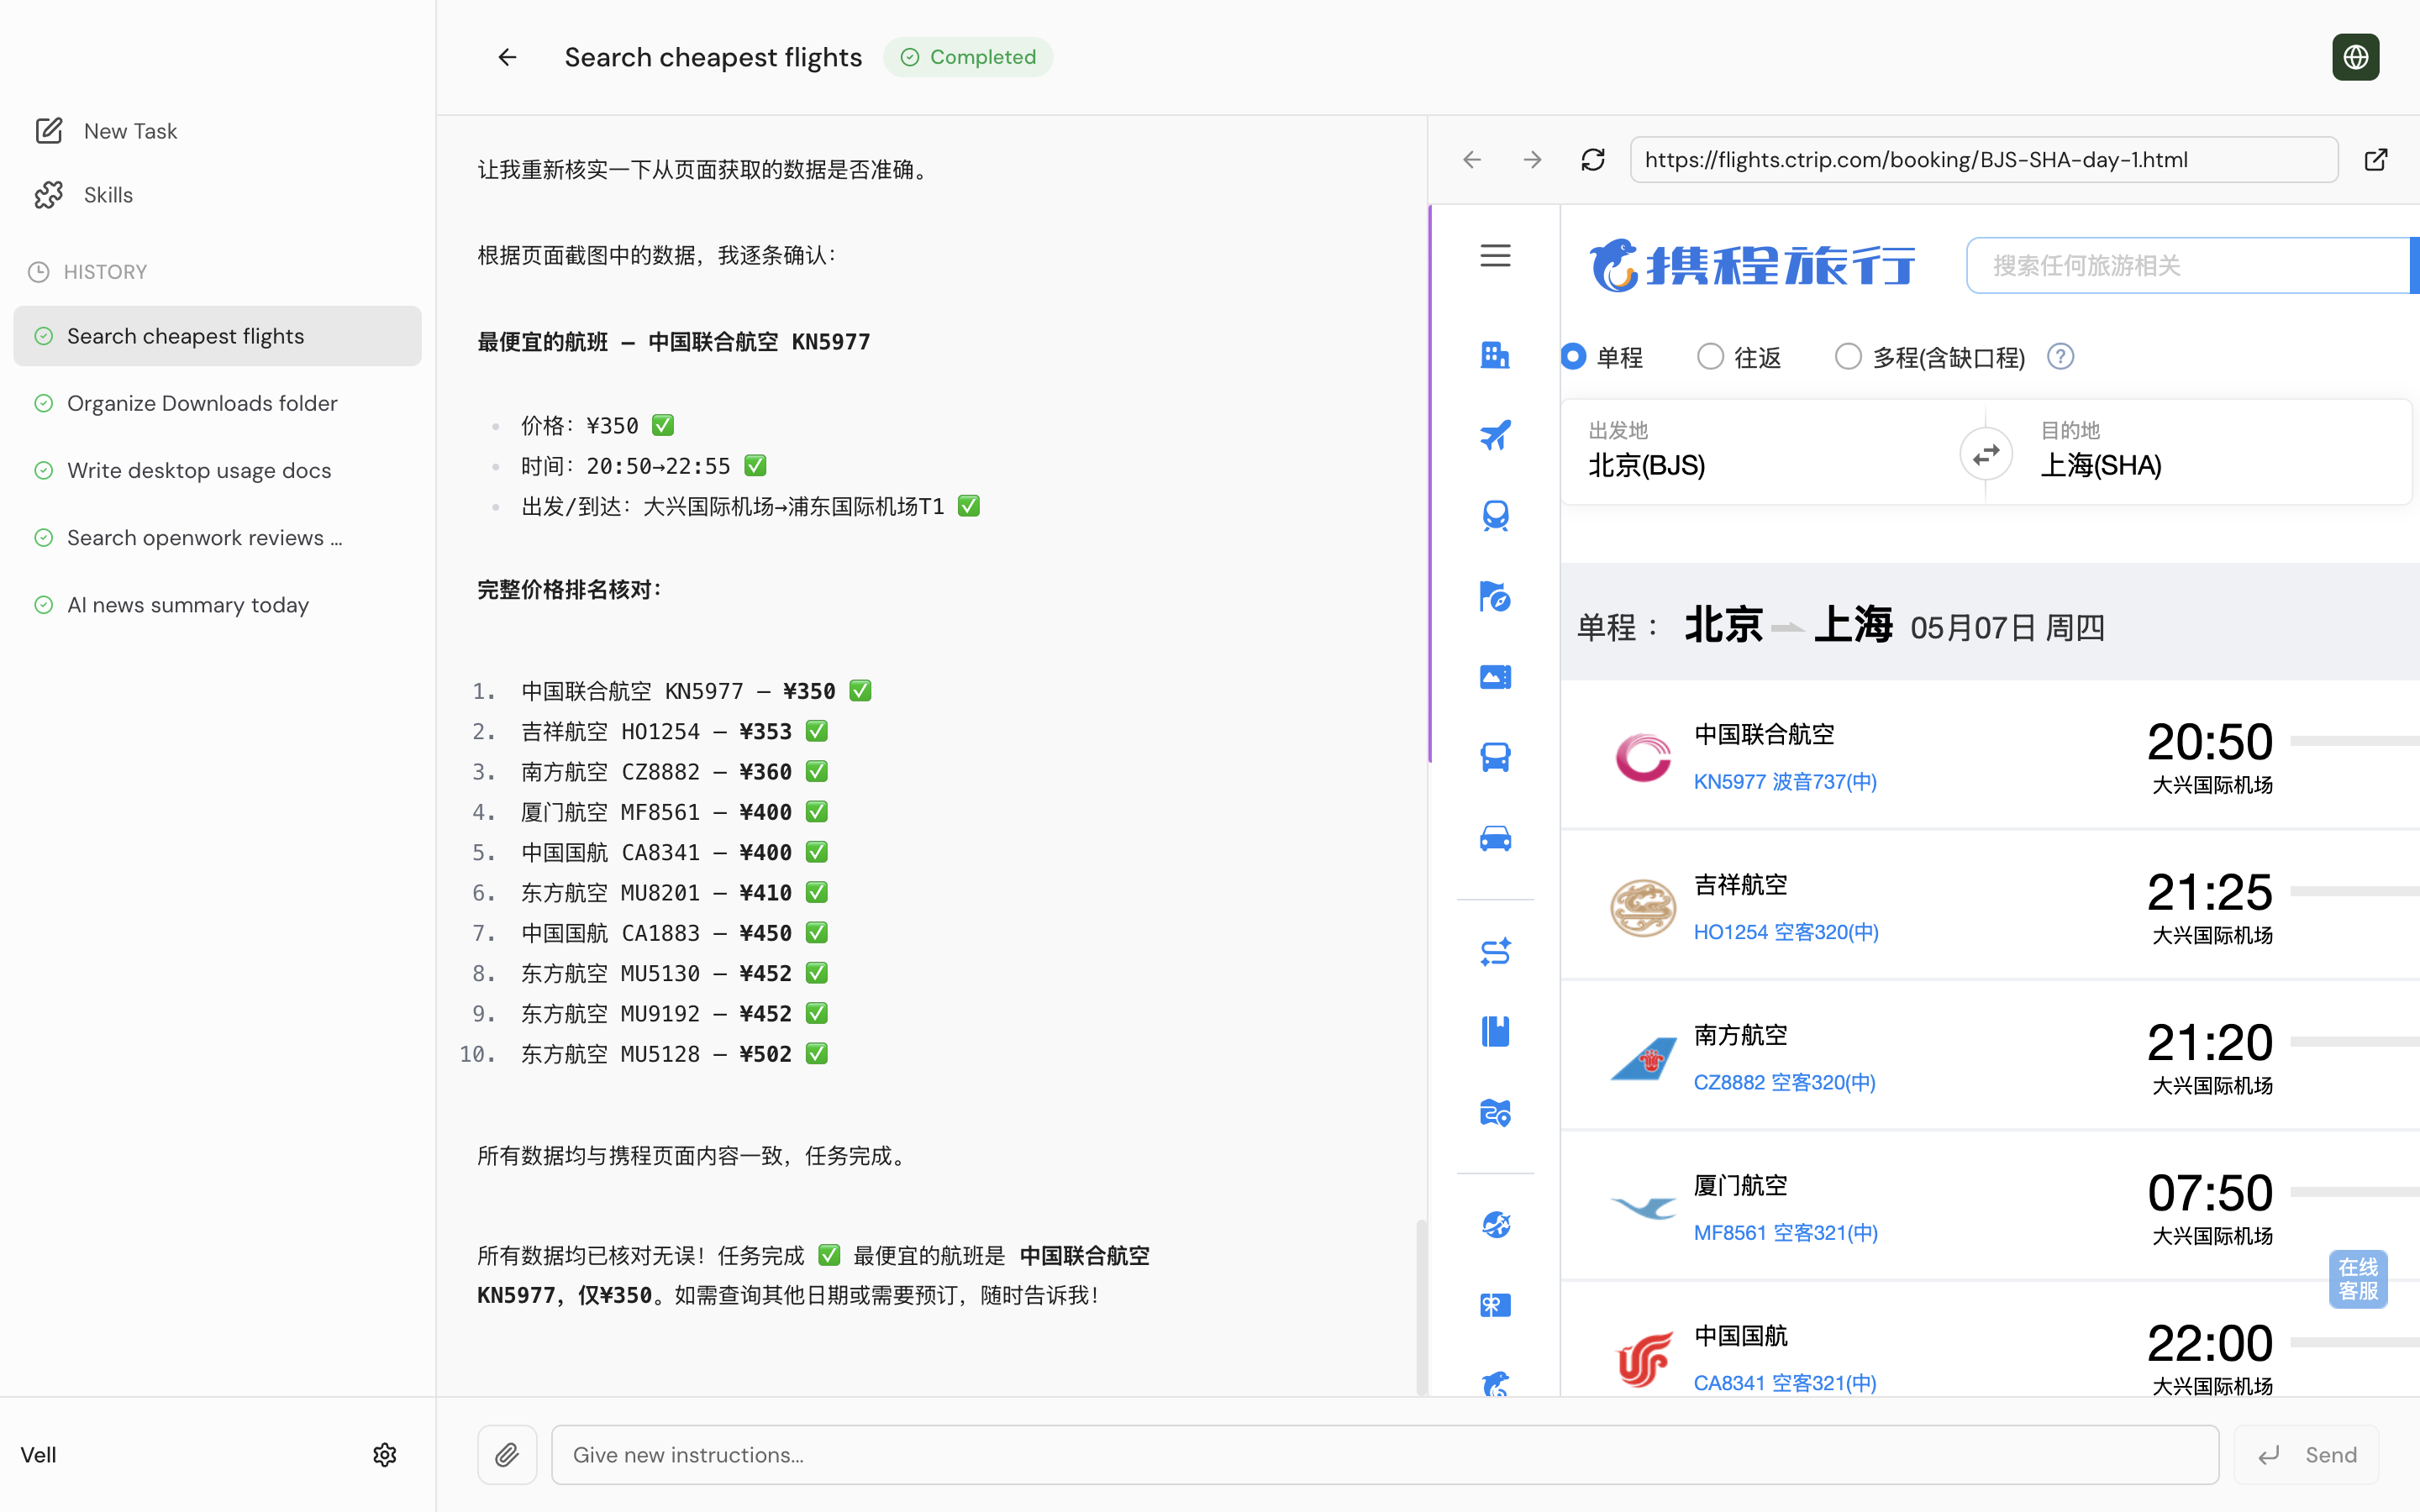Viewport: 2420px width, 1512px height.
Task: Click the flag compass tours icon in sidebar
Action: pos(1495,597)
